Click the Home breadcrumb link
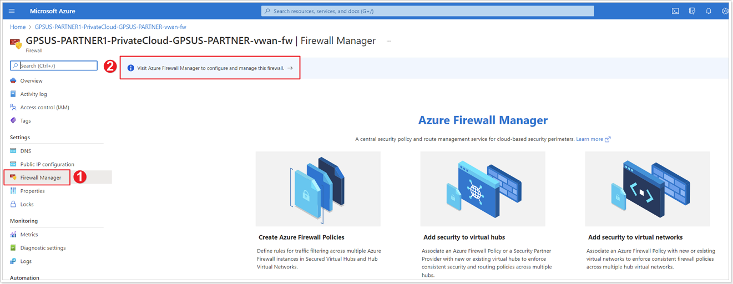The image size is (733, 284). (x=18, y=27)
